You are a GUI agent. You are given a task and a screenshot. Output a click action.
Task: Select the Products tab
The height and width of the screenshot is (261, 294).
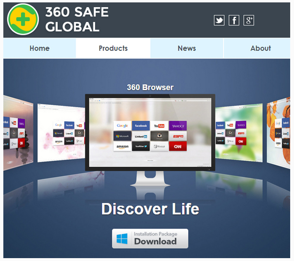tap(113, 48)
